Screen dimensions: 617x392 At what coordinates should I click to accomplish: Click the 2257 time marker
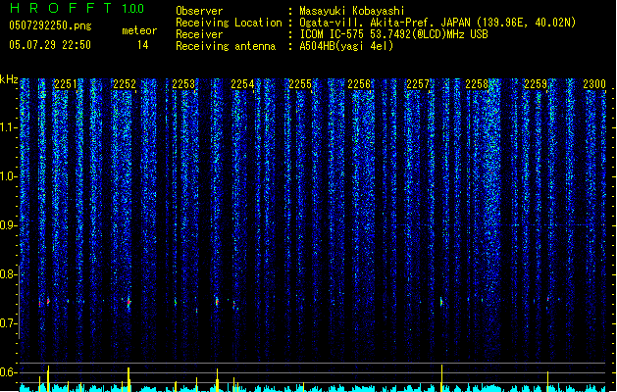418,84
